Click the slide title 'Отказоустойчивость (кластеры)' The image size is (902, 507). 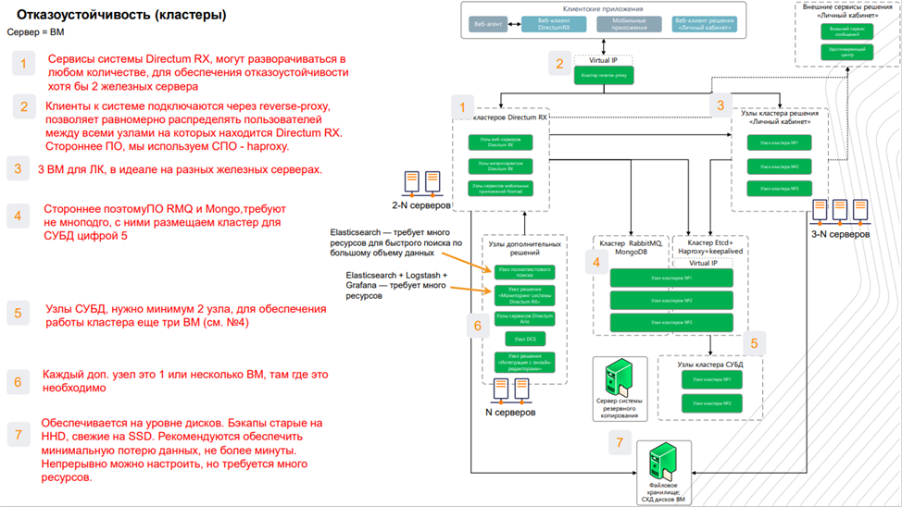121,15
